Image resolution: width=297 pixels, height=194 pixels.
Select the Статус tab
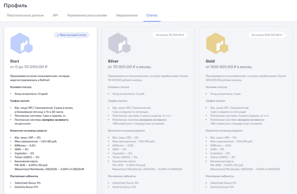[152, 15]
